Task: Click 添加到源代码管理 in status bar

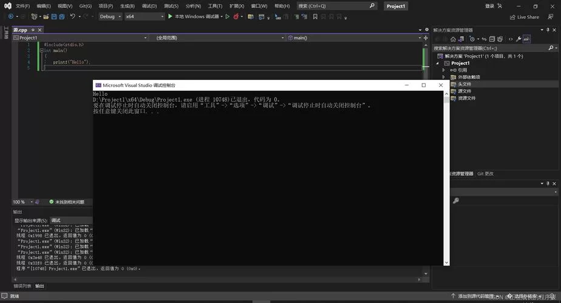Action: point(476,296)
